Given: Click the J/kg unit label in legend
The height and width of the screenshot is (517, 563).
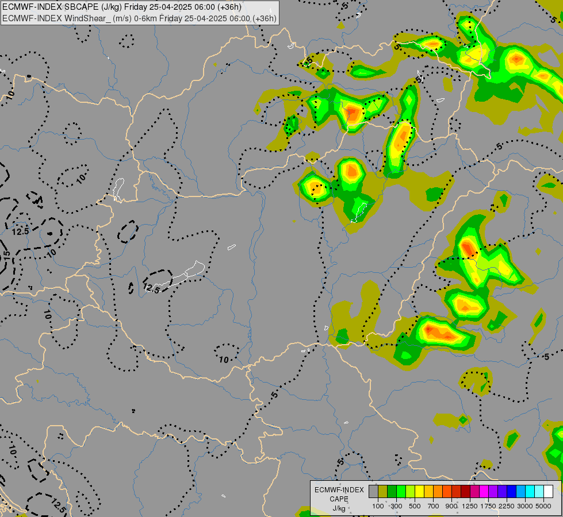Looking at the screenshot, I should [339, 508].
